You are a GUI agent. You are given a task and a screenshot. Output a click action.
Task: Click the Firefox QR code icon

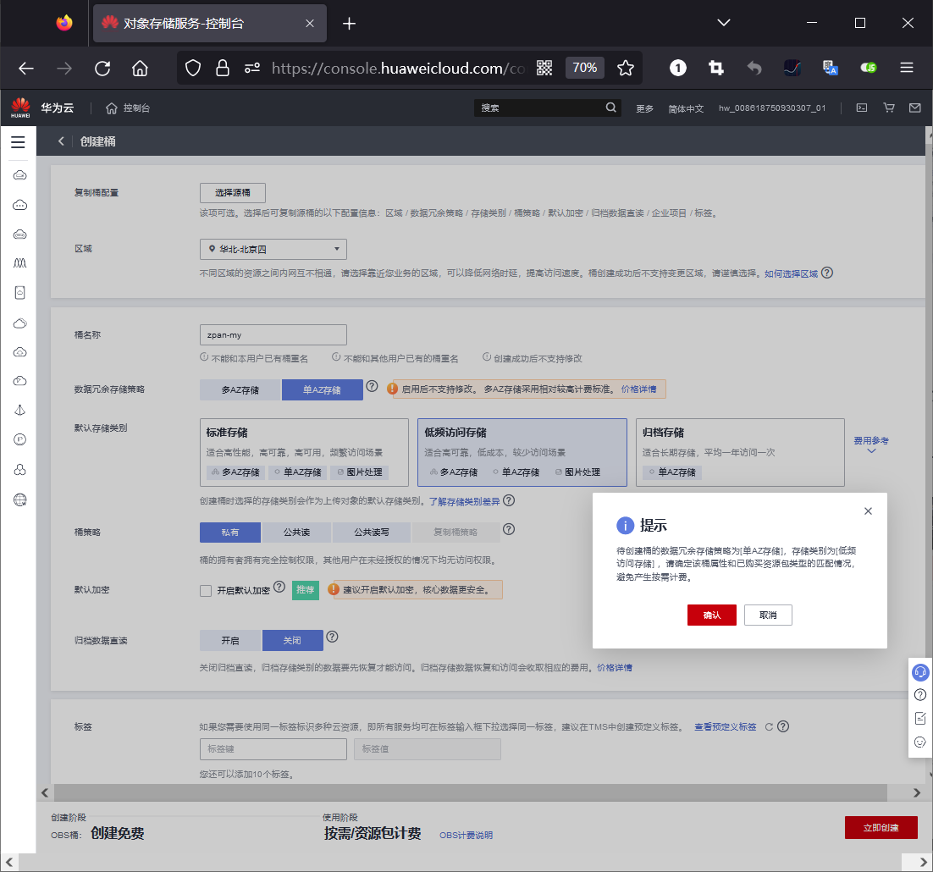[x=544, y=68]
